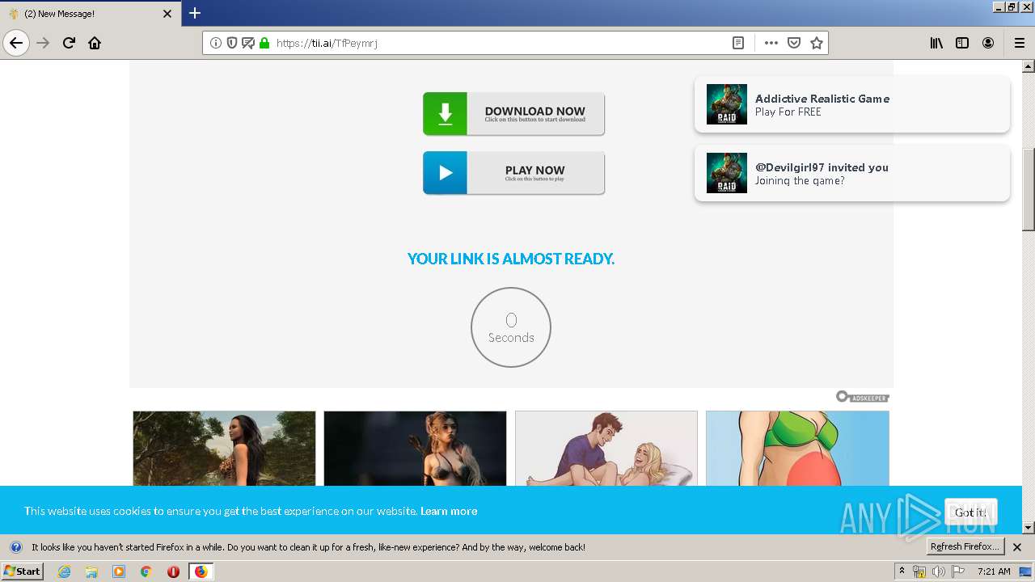Bookmark this page with star icon
Image resolution: width=1035 pixels, height=582 pixels.
coord(817,43)
